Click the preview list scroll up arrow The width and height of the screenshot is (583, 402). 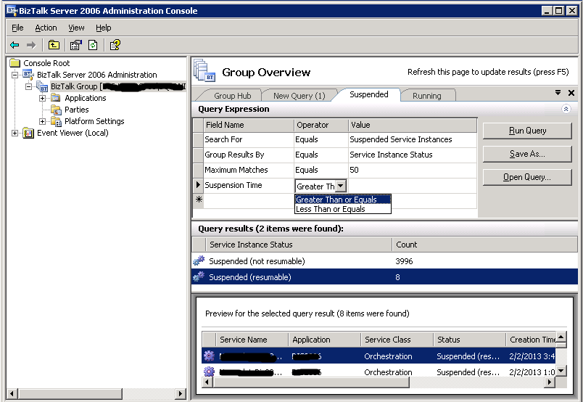pos(561,337)
